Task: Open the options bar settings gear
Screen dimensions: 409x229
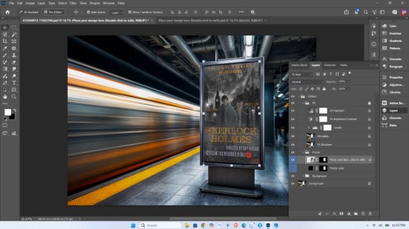Action: 252,12
